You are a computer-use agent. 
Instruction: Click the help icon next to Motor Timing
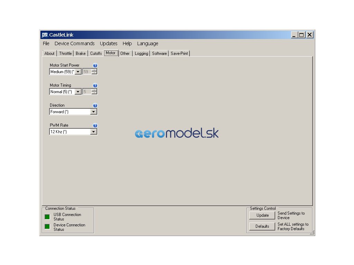[95, 86]
